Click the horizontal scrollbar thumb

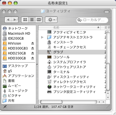click(51, 102)
